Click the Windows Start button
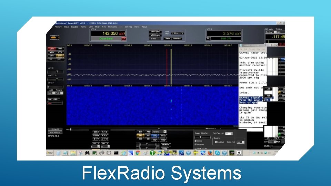Image resolution: width=331 pixels, height=186 pixels. pyautogui.click(x=50, y=153)
